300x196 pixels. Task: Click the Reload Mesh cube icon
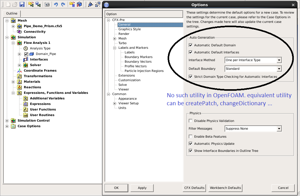coord(79,4)
